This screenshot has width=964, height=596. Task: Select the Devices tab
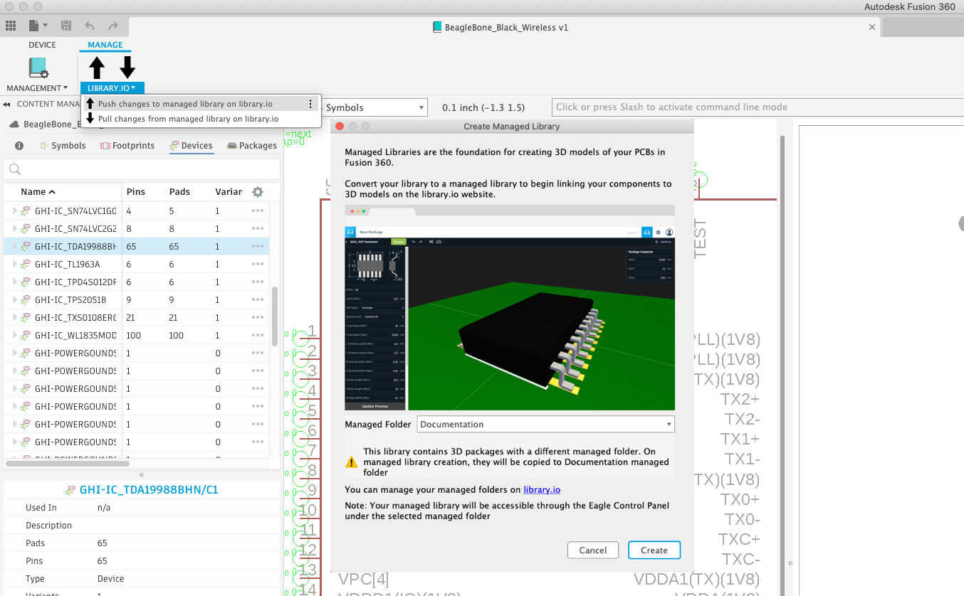pos(191,146)
